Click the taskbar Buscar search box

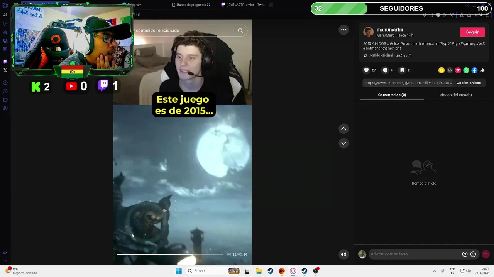point(213,271)
